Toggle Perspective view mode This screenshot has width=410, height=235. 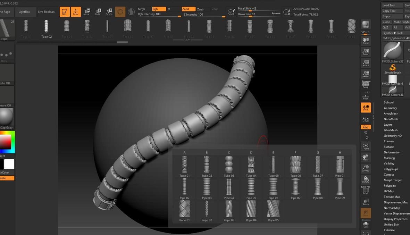[x=366, y=84]
